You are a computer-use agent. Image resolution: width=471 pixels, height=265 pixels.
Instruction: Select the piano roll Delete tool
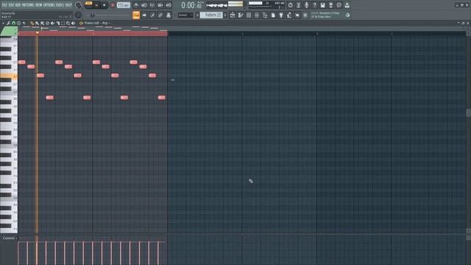click(47, 23)
